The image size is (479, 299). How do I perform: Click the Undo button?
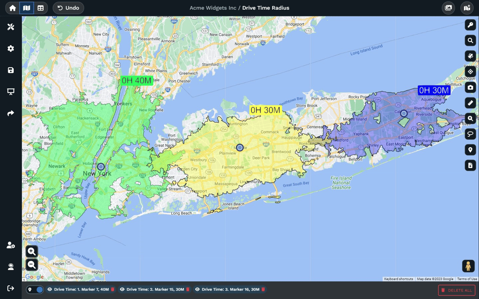point(68,8)
